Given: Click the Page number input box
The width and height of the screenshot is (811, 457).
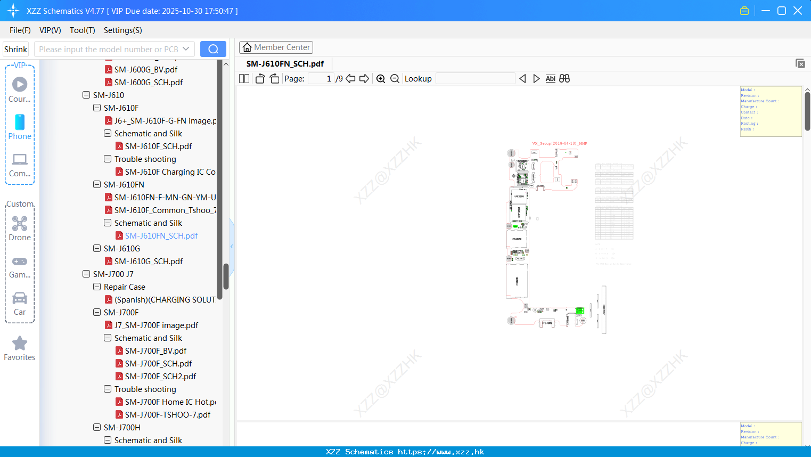Looking at the screenshot, I should [x=321, y=79].
